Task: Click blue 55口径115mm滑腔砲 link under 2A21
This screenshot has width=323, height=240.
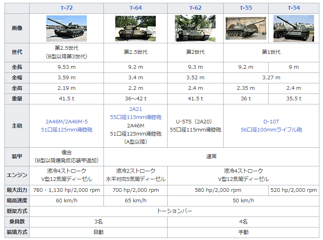Action: 136,117
